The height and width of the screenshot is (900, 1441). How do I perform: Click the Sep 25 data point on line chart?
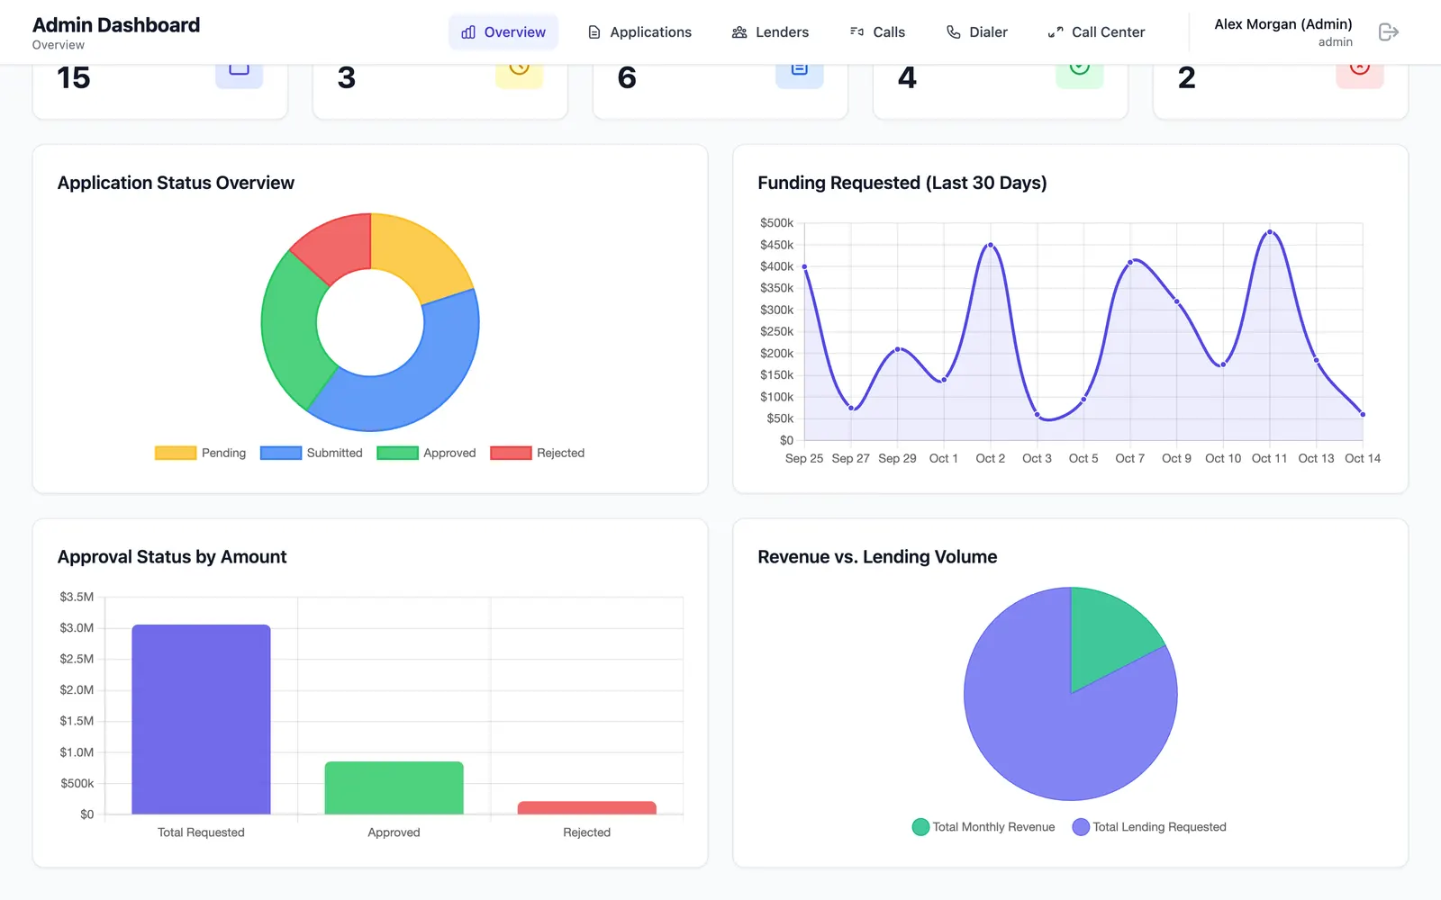pyautogui.click(x=804, y=266)
